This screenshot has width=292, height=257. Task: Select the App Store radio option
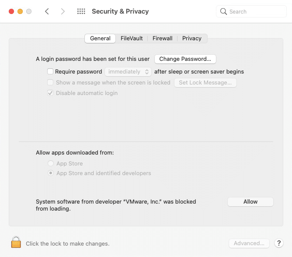point(51,163)
